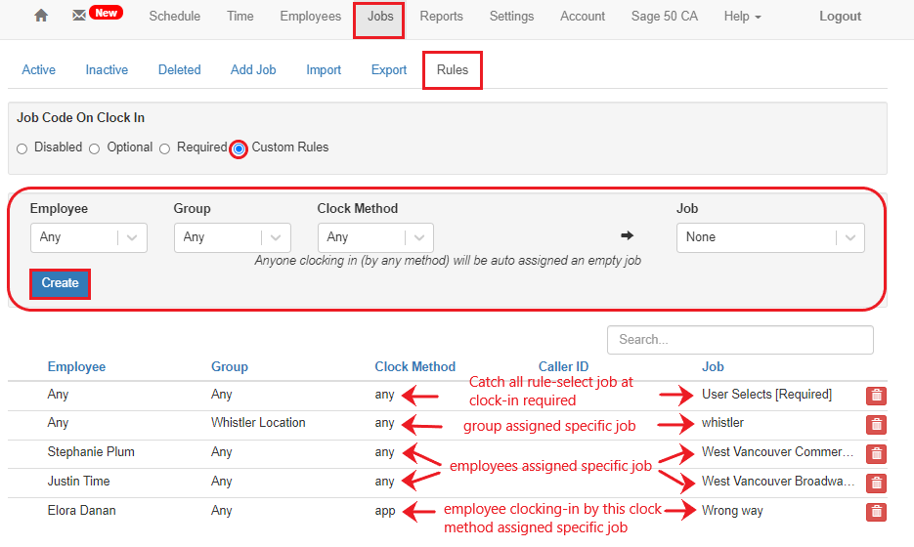Switch to the Inactive jobs tab

pos(107,70)
